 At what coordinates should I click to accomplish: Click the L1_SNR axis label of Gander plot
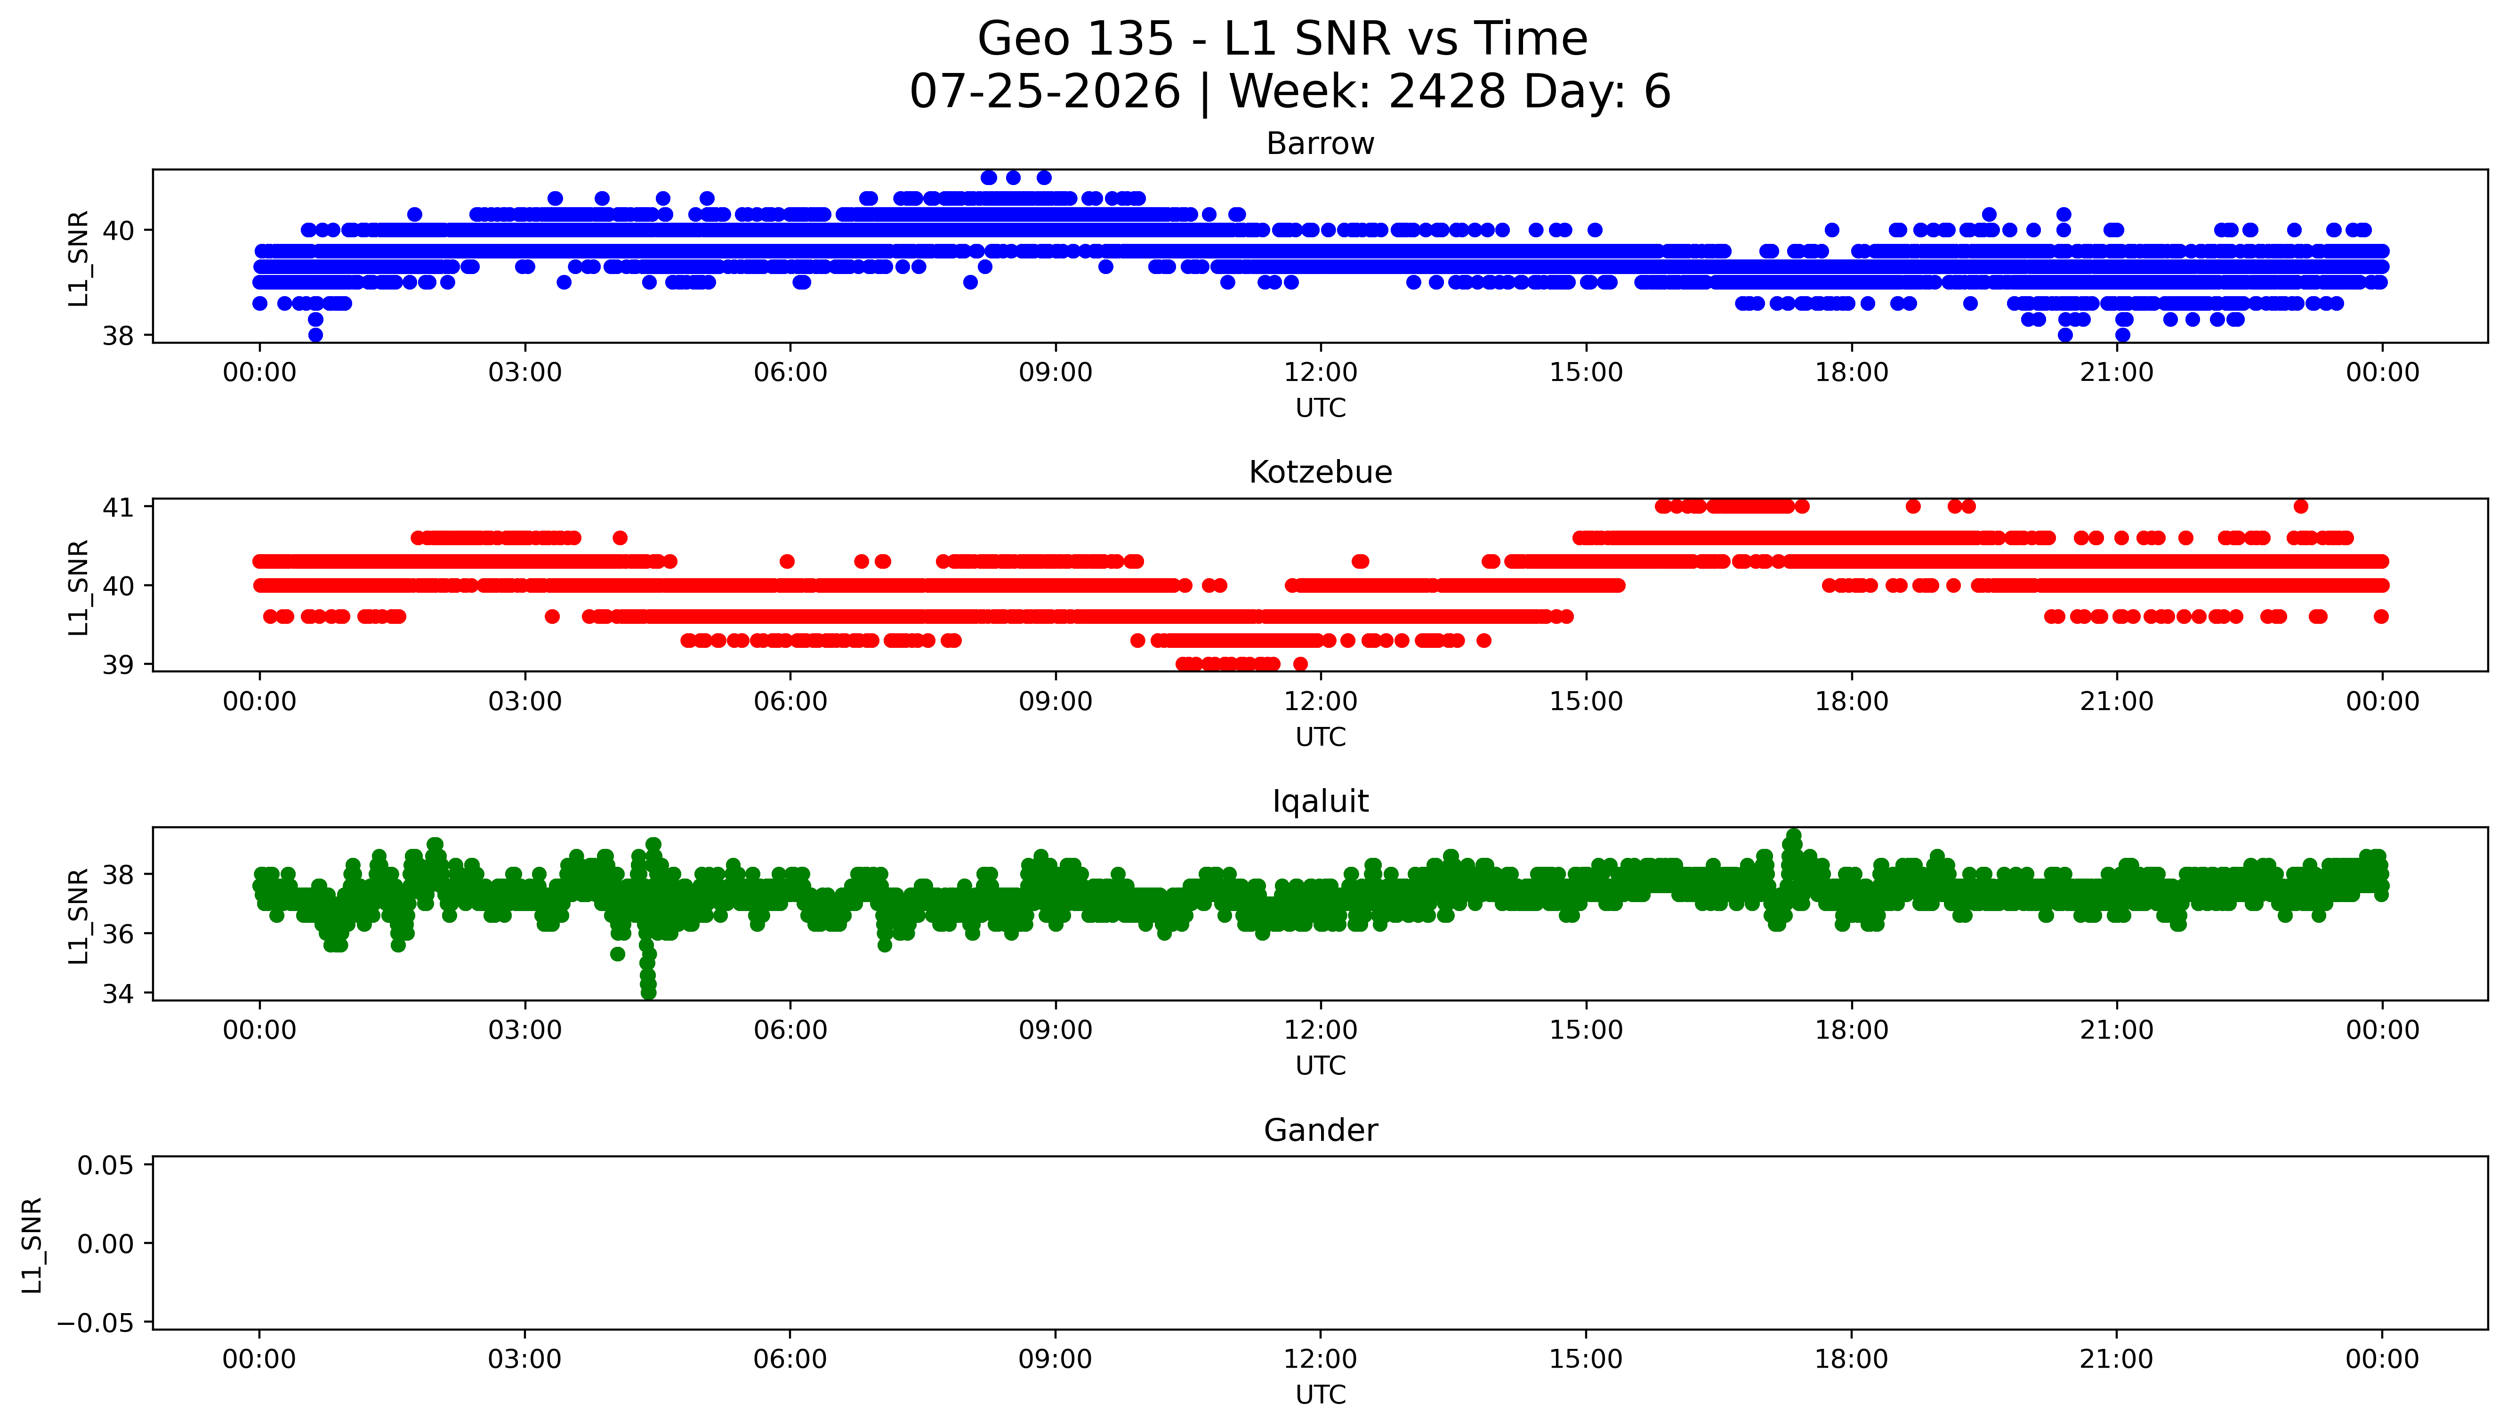tap(32, 1244)
